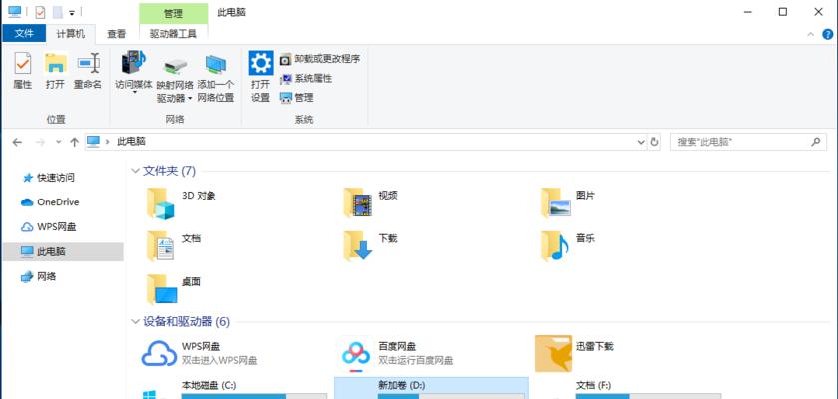Select the Documents (文档) folder
Screen dimensions: 838x399
(x=174, y=246)
